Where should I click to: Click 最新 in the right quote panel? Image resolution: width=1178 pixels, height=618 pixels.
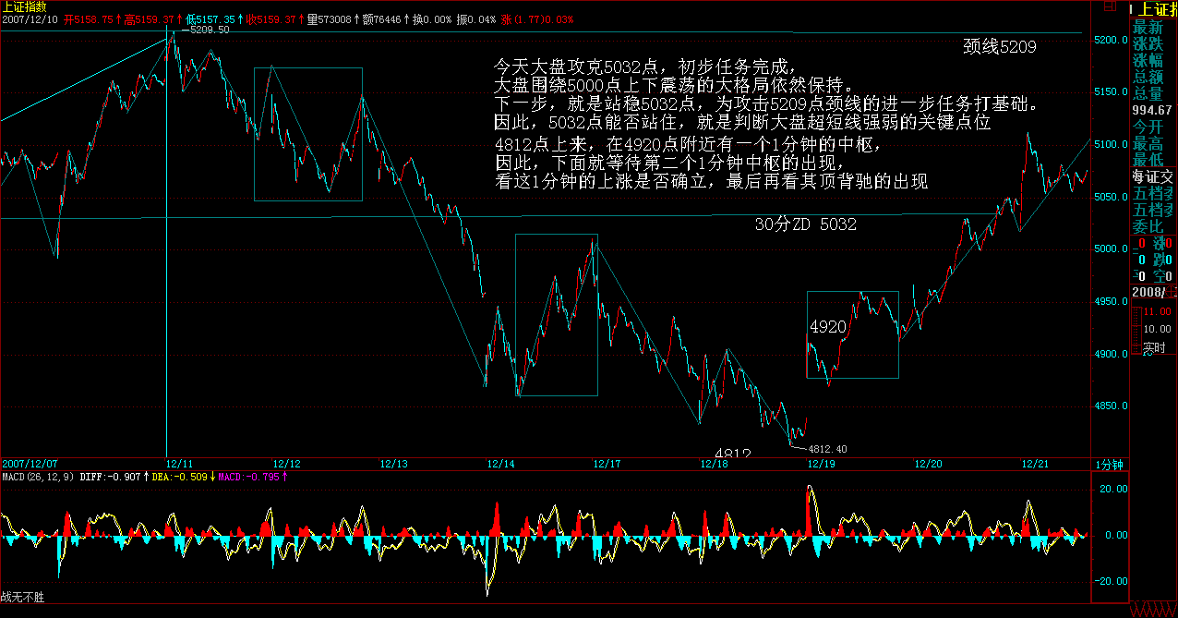tap(1148, 26)
